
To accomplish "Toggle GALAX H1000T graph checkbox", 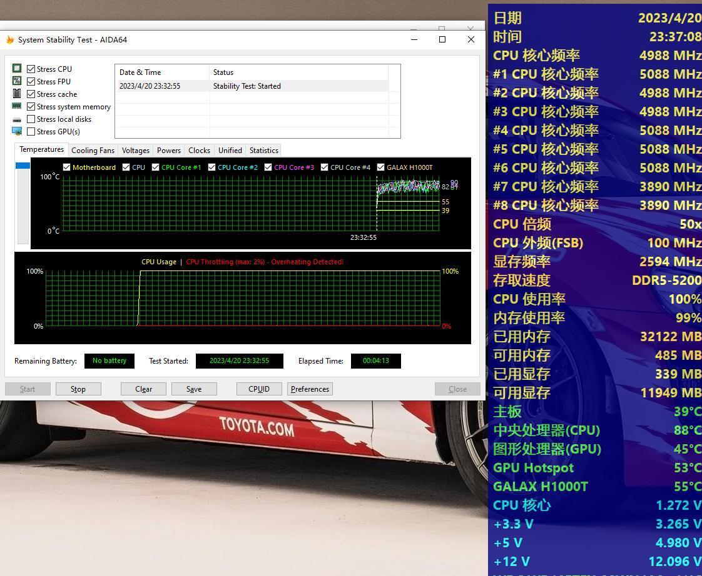I will pyautogui.click(x=380, y=167).
